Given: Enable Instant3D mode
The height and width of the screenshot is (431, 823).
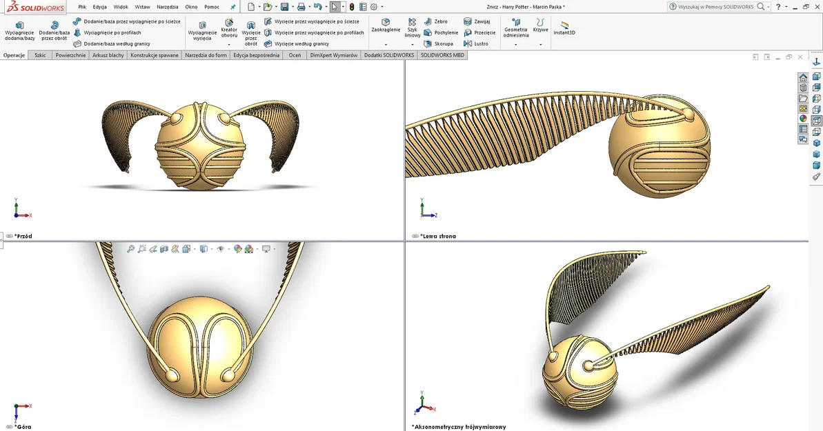Looking at the screenshot, I should pyautogui.click(x=564, y=30).
